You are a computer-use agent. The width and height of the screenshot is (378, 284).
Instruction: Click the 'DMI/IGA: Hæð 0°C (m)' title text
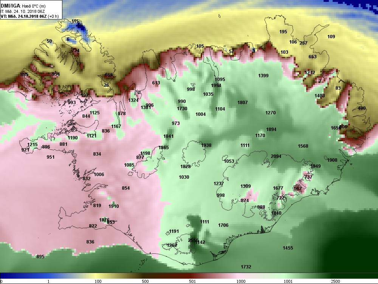[23, 6]
